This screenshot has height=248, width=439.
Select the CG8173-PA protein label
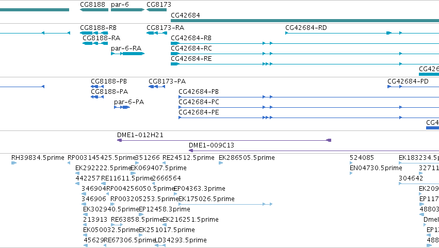coord(167,81)
